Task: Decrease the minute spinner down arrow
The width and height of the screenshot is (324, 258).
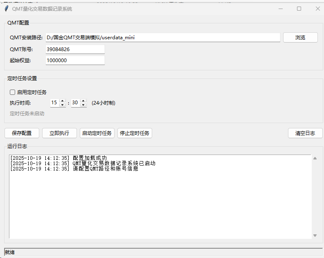Action: 83,105
